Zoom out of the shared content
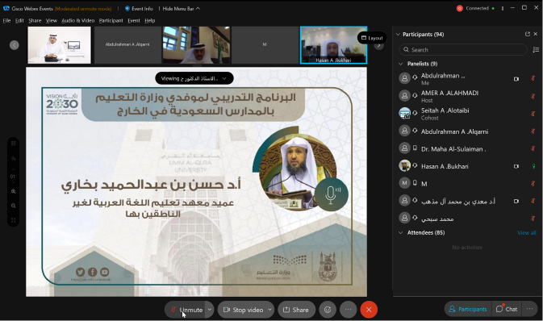Image resolution: width=543 pixels, height=321 pixels. (13, 206)
